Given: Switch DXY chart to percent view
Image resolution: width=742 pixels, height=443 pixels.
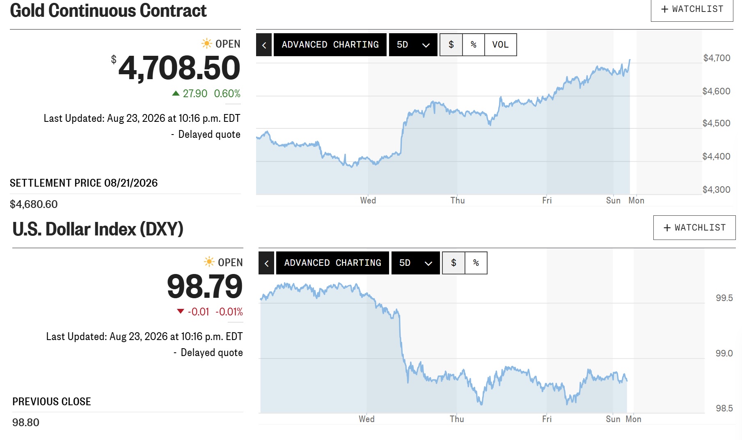Looking at the screenshot, I should pyautogui.click(x=476, y=263).
